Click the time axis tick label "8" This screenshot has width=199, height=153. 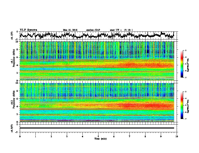145,136
